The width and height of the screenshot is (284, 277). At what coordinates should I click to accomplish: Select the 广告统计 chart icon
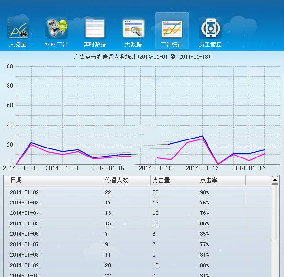[172, 29]
